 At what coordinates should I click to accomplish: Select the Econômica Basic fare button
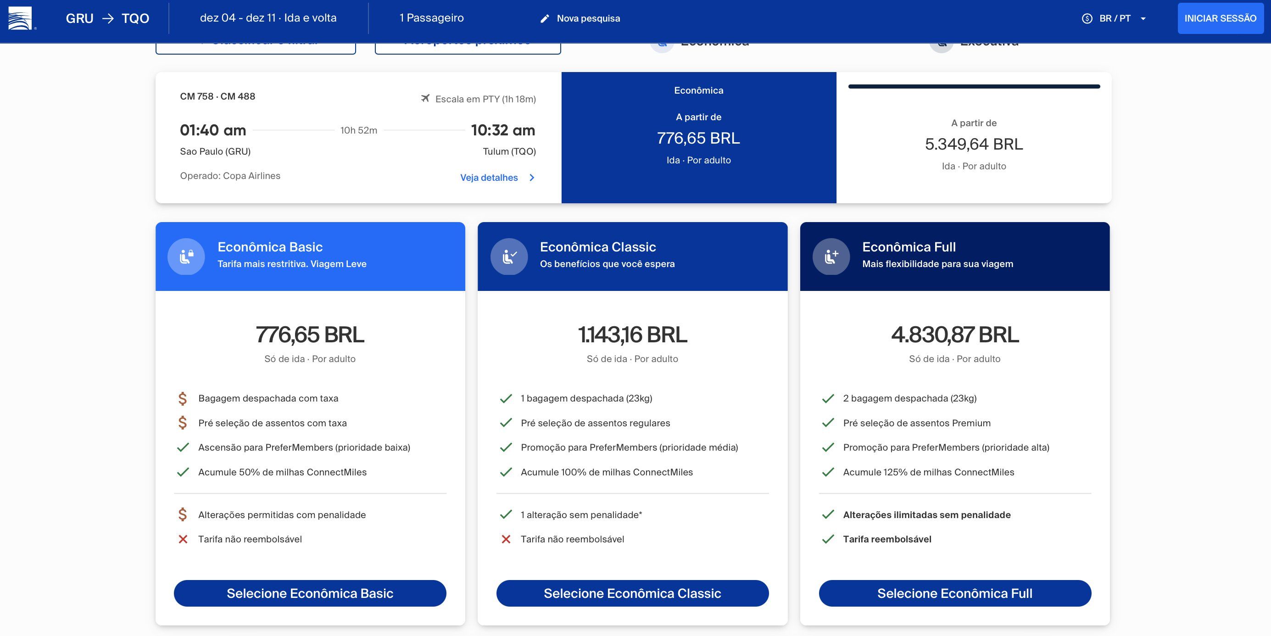(310, 593)
